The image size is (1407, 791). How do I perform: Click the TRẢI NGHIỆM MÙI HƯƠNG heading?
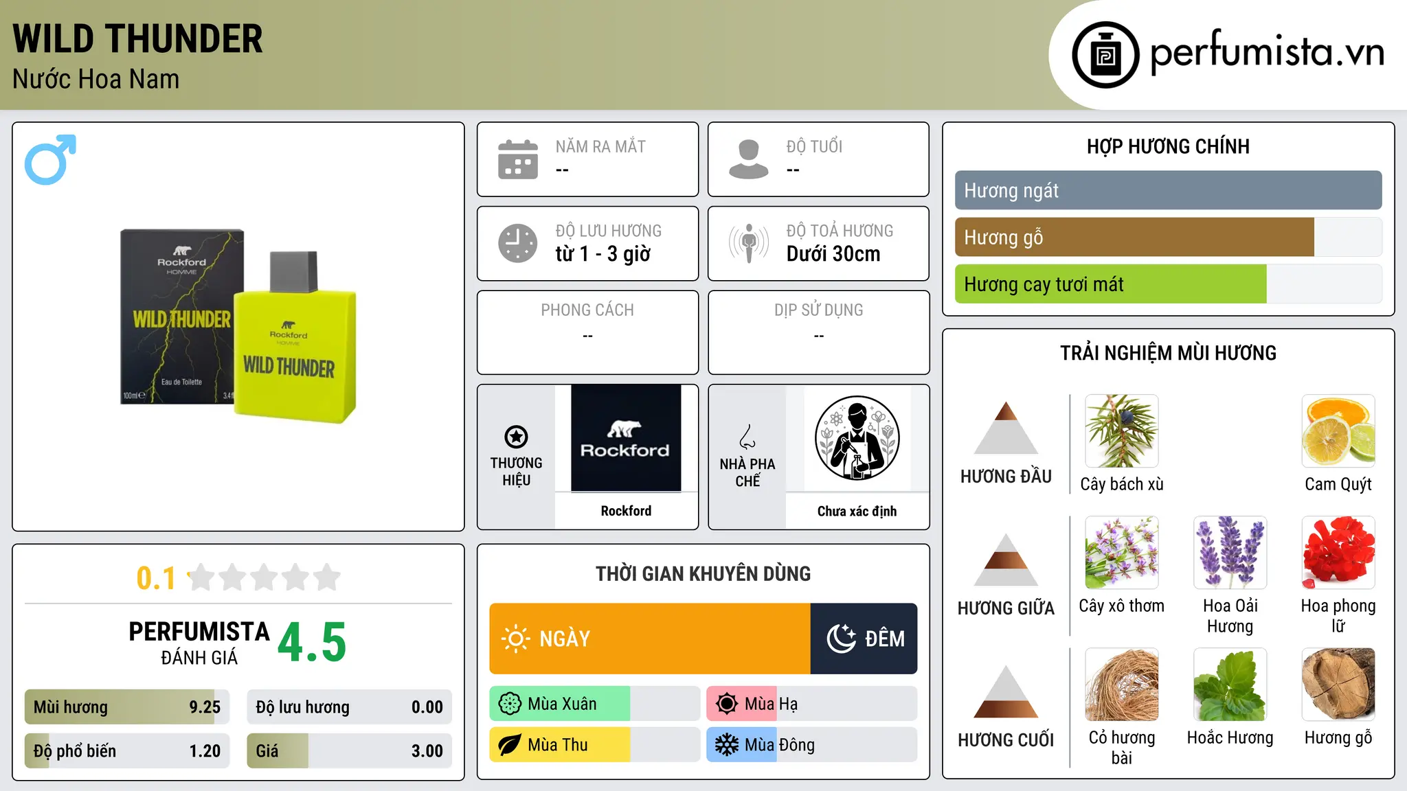(x=1168, y=353)
